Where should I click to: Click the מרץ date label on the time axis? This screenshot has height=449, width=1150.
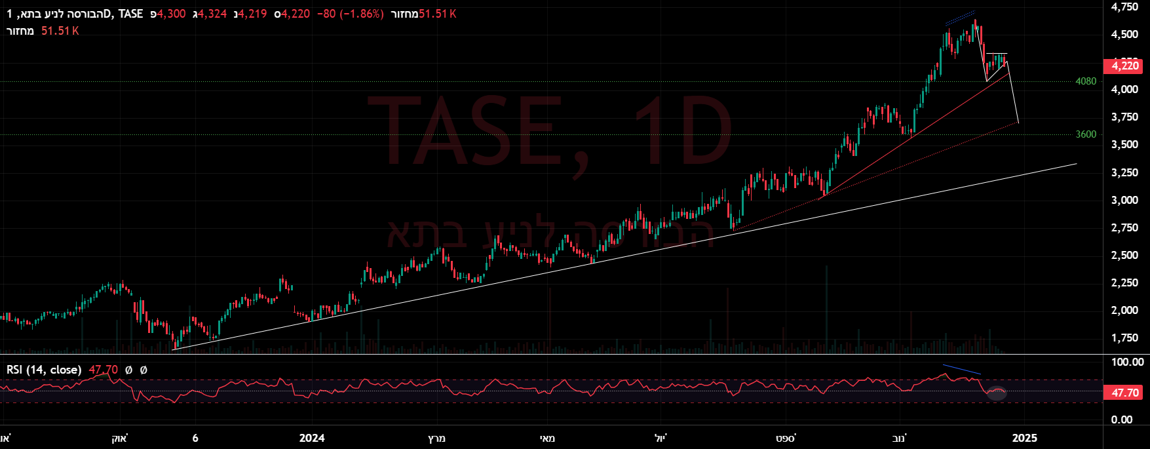pos(436,438)
